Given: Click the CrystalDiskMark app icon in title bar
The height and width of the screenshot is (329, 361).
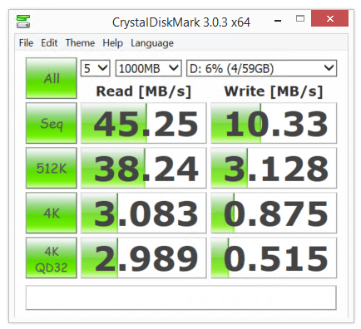Looking at the screenshot, I should click(23, 22).
